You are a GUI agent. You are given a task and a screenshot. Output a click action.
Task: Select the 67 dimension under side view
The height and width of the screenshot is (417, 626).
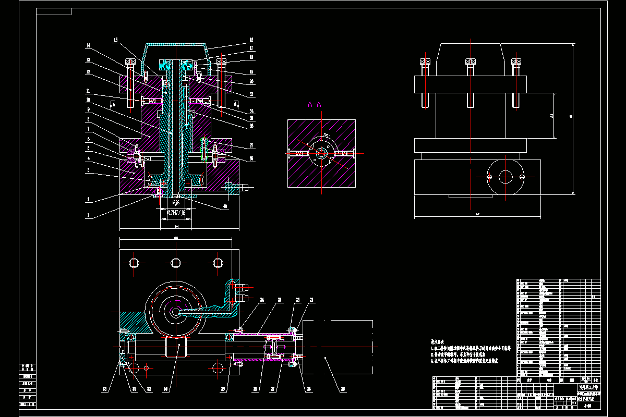coord(477,214)
